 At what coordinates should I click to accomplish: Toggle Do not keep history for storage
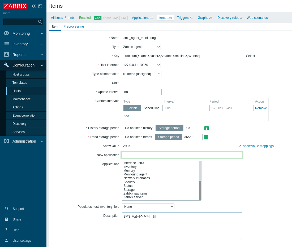(x=139, y=128)
